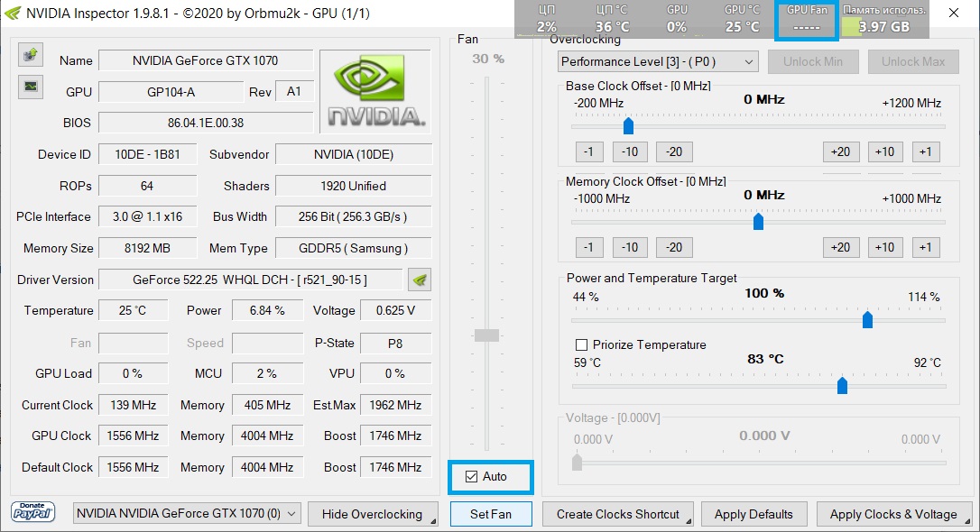Click Memory Clock -10 button

(x=629, y=247)
